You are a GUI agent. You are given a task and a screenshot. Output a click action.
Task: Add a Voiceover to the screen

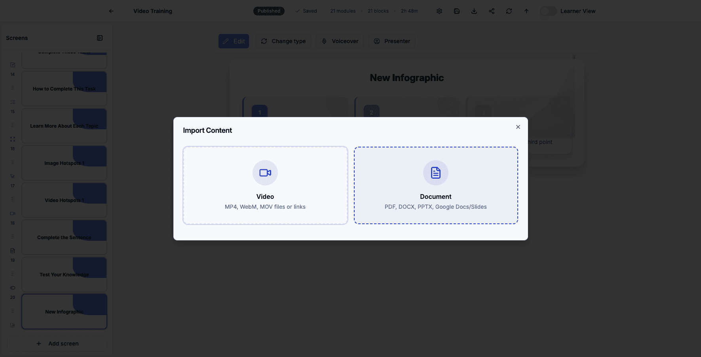pos(340,41)
